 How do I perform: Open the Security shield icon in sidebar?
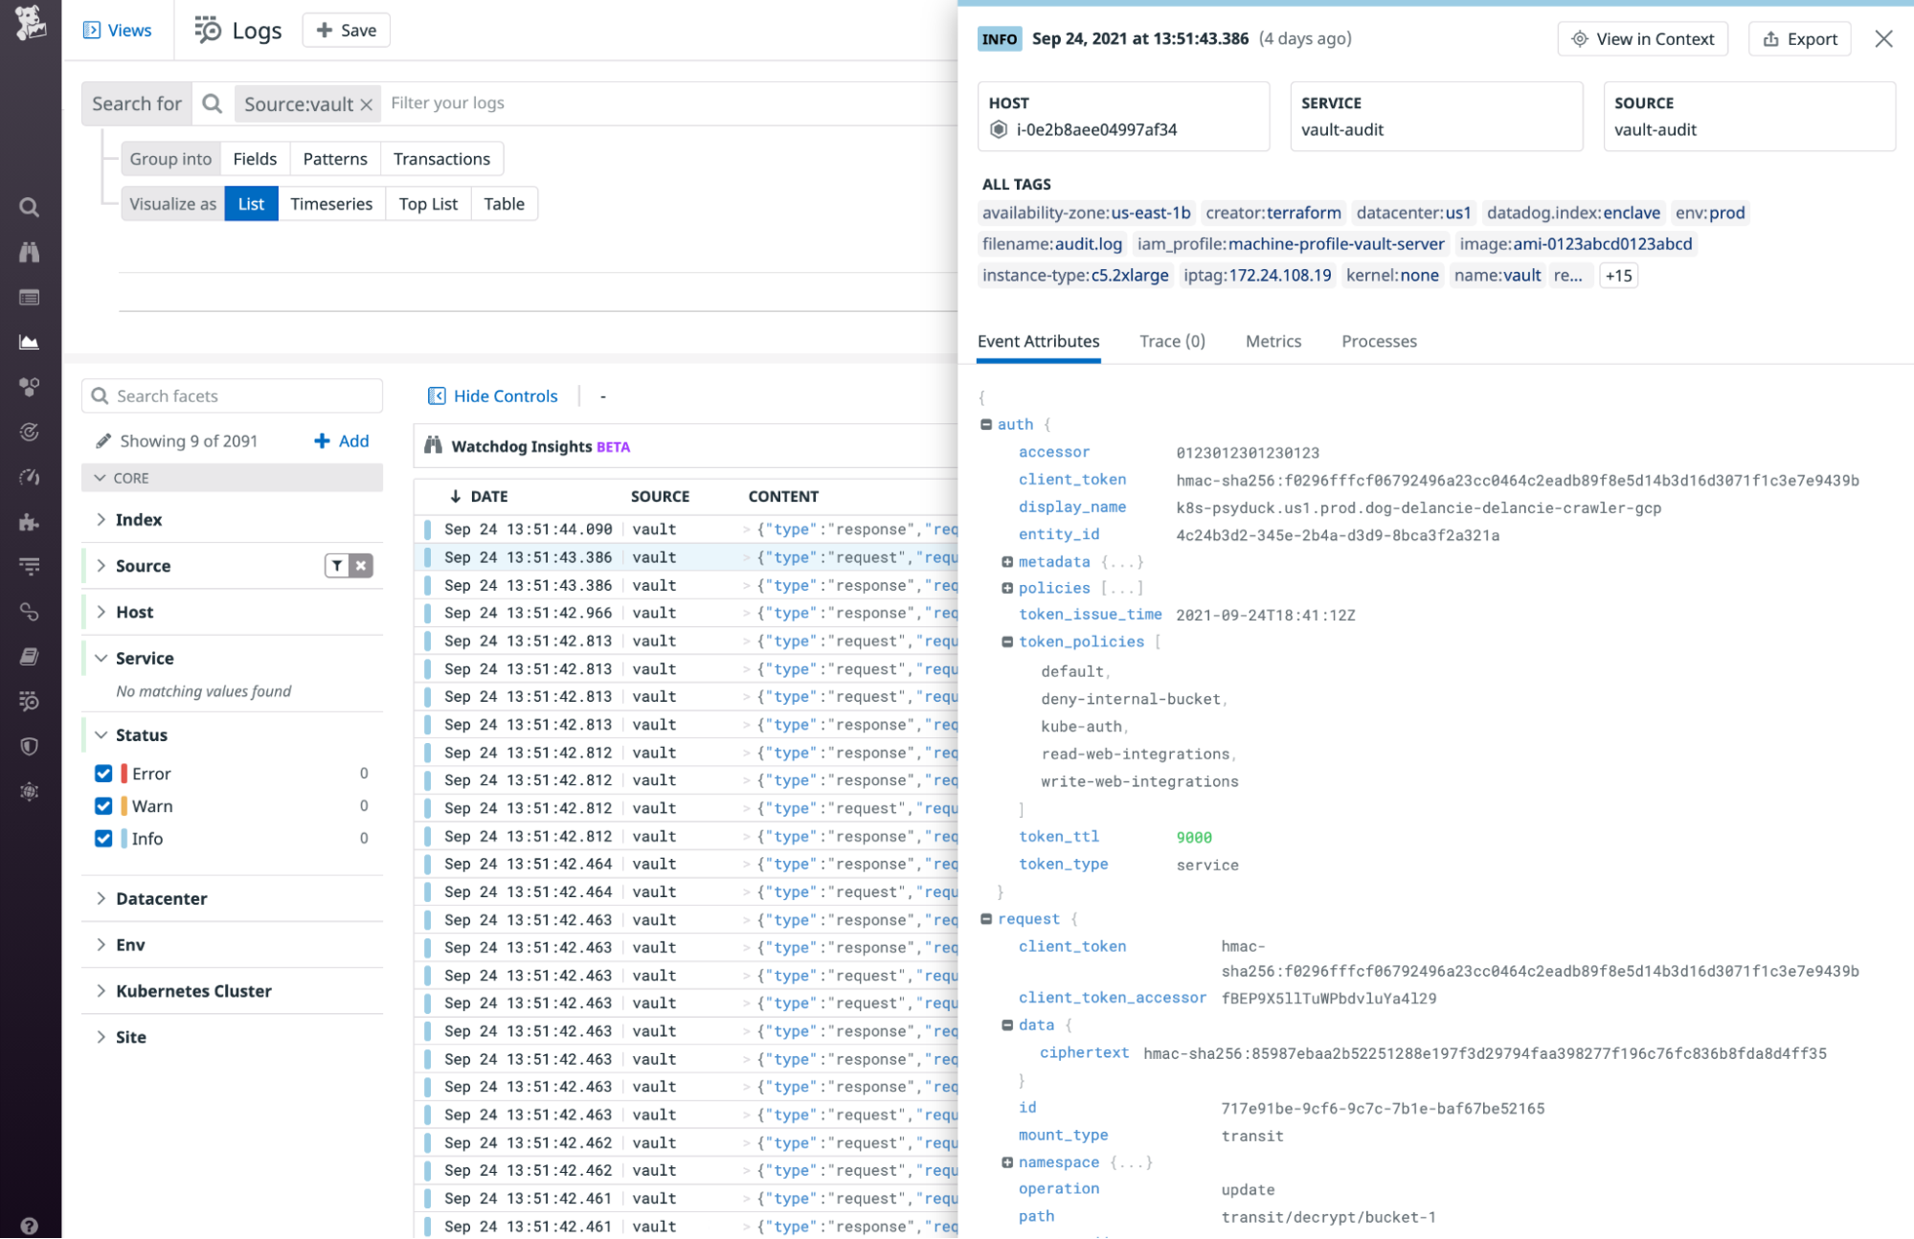[29, 746]
